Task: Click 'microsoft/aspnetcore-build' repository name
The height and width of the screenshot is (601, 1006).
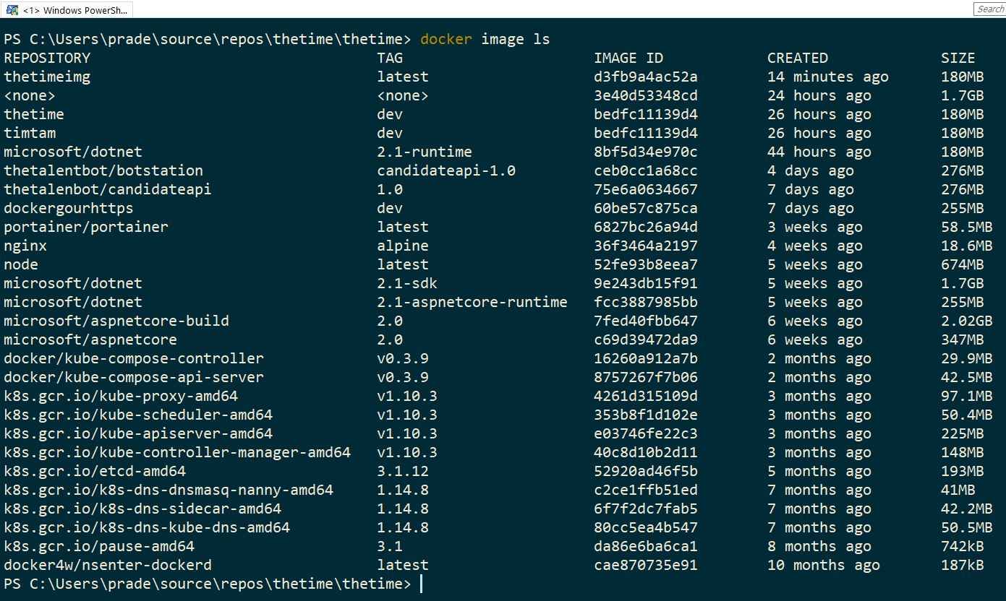Action: tap(116, 321)
